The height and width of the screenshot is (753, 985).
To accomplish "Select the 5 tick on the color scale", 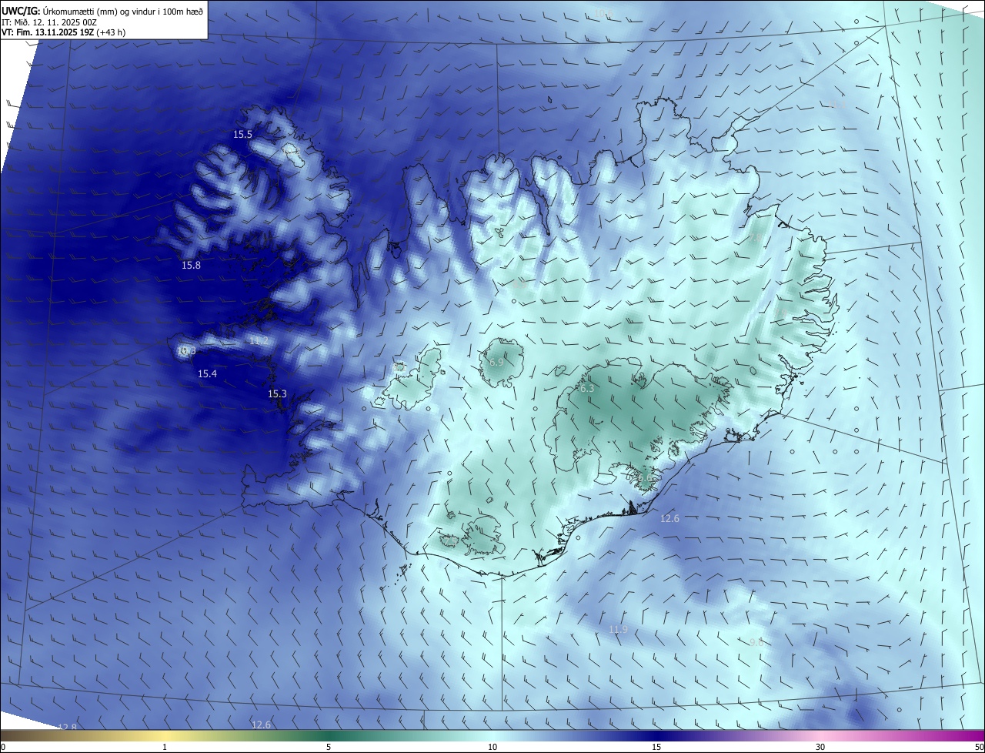I will 329,747.
